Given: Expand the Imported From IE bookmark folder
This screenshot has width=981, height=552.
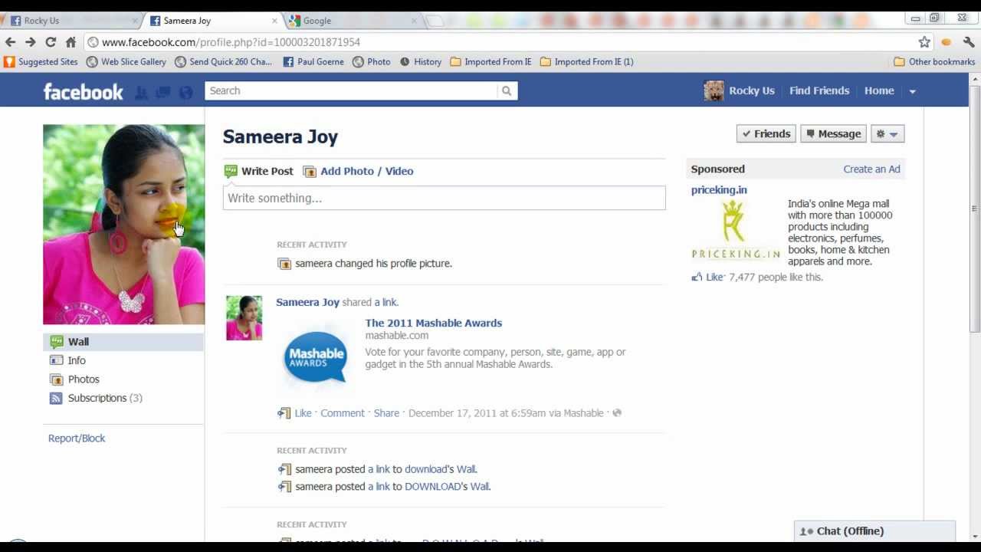Looking at the screenshot, I should tap(490, 62).
